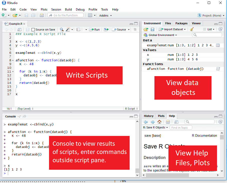227x183 pixels.
Task: Clear workspace objects with the broom icon
Action: tap(192, 29)
